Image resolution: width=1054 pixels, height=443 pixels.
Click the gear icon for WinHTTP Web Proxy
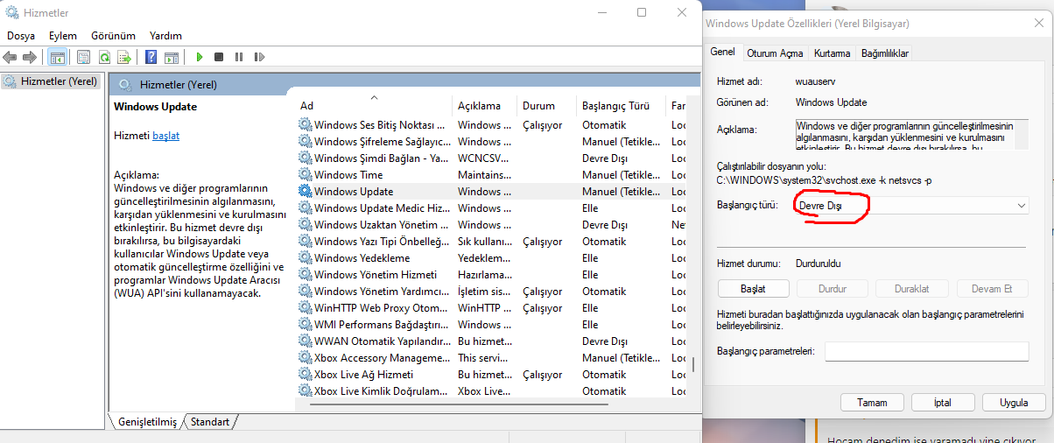click(305, 307)
